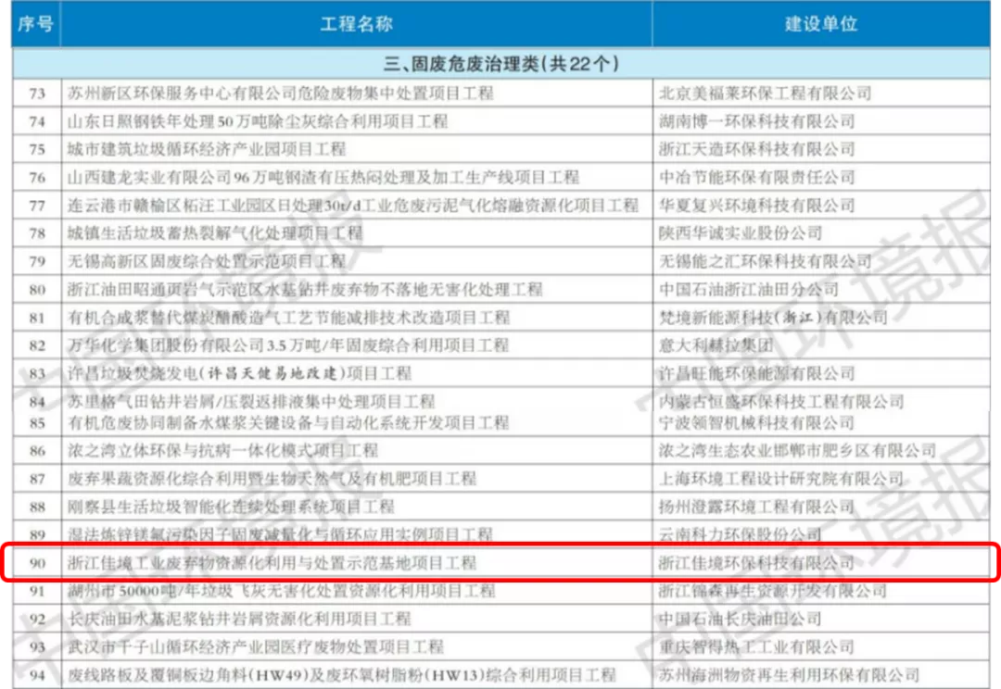Click the 建设单位 column header
Image resolution: width=1001 pixels, height=689 pixels.
click(821, 24)
